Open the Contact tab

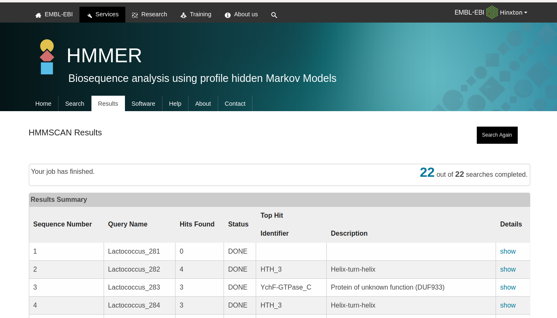[x=235, y=104]
